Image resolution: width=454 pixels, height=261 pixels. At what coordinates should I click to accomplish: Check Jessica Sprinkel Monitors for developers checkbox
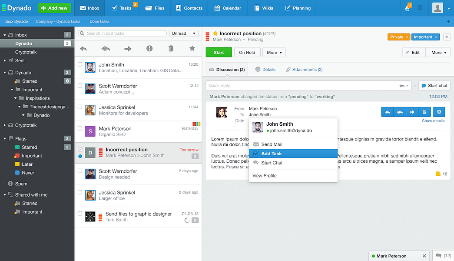point(80,107)
